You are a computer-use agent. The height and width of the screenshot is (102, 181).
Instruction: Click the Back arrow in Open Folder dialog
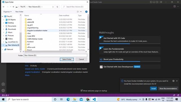click(4, 7)
